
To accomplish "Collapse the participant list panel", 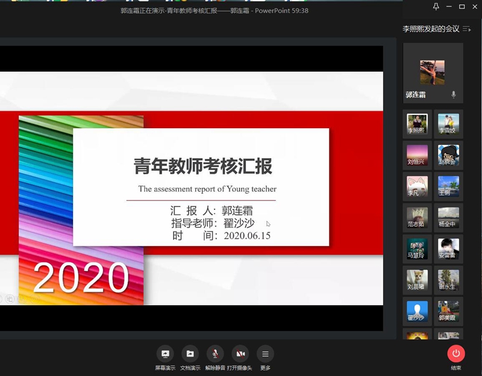I will tap(467, 29).
